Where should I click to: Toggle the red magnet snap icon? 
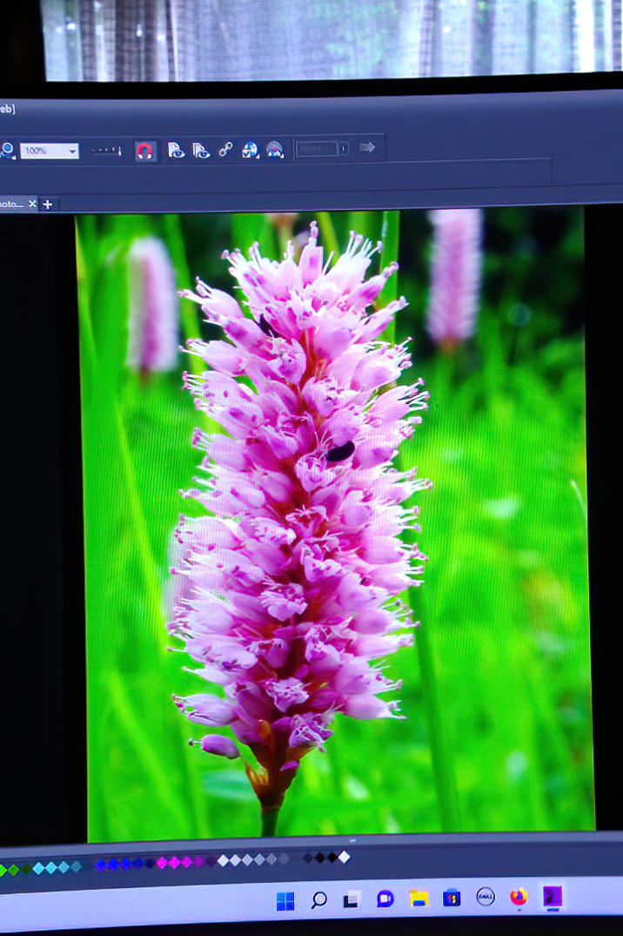point(145,151)
